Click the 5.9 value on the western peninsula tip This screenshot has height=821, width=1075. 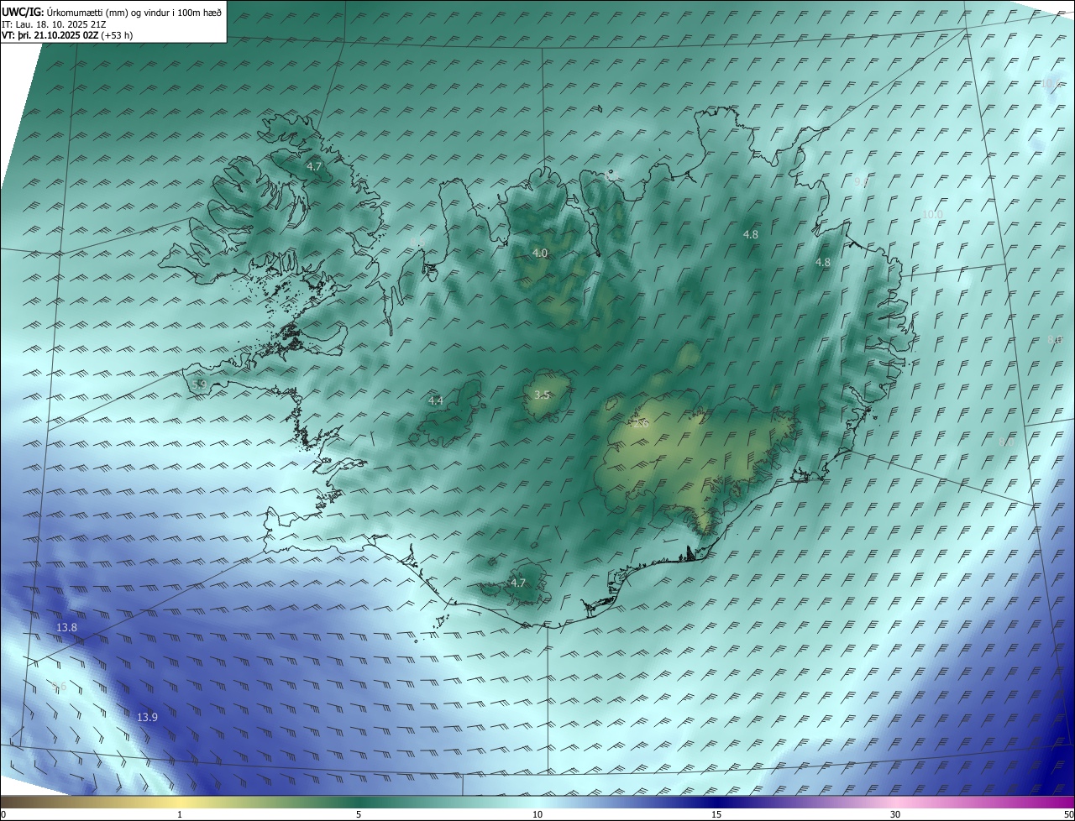tap(199, 384)
